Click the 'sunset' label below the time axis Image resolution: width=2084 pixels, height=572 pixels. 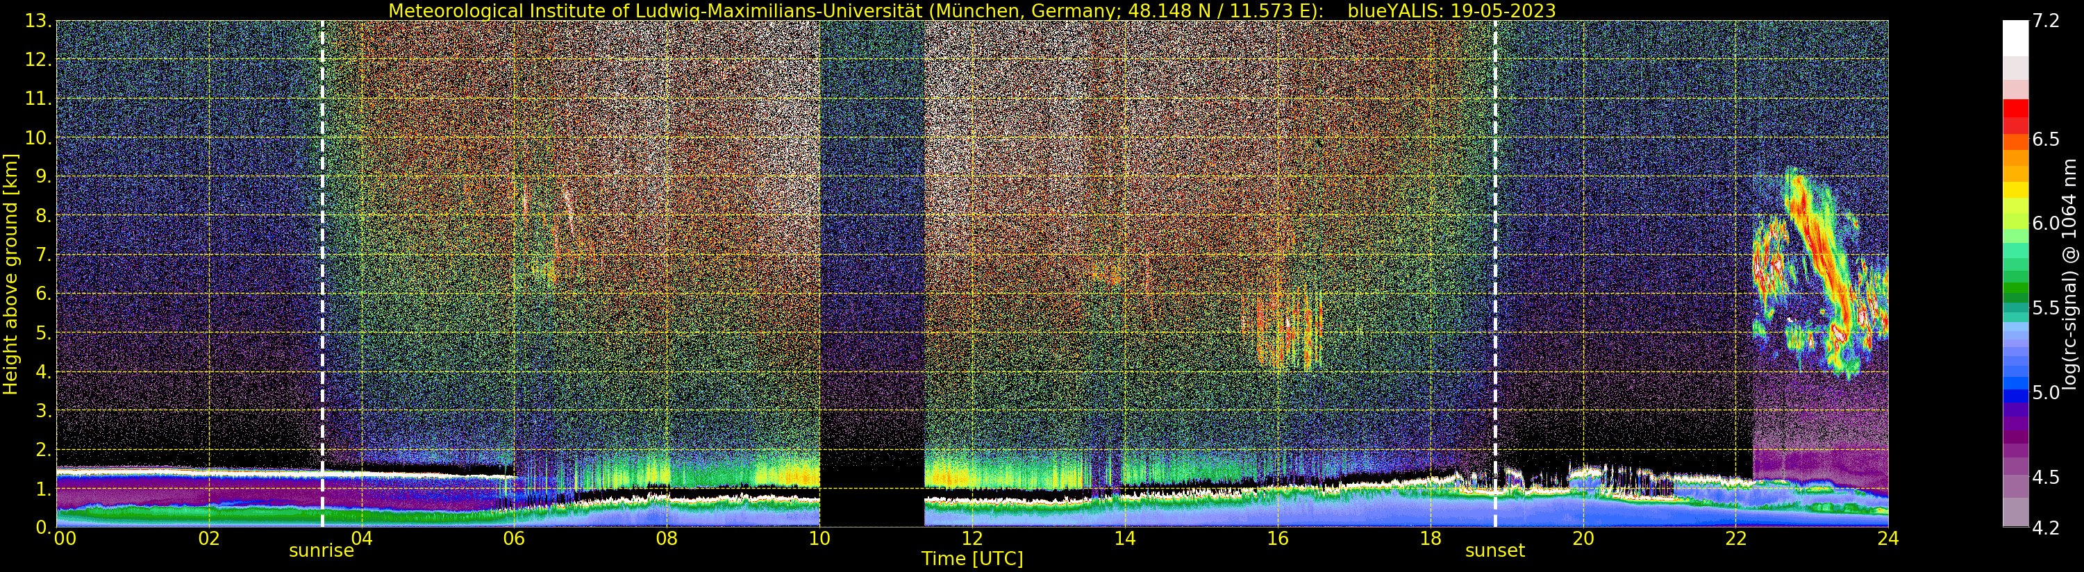point(1495,551)
